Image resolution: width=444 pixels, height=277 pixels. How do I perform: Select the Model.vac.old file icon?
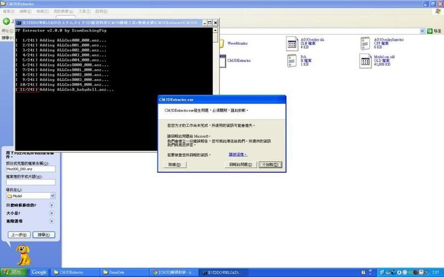point(365,61)
